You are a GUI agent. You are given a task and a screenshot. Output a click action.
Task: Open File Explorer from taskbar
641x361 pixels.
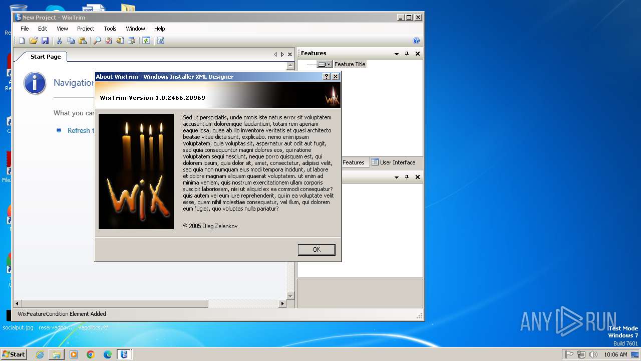tap(57, 354)
